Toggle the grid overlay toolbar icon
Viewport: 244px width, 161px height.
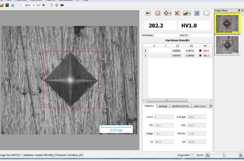pyautogui.click(x=51, y=5)
